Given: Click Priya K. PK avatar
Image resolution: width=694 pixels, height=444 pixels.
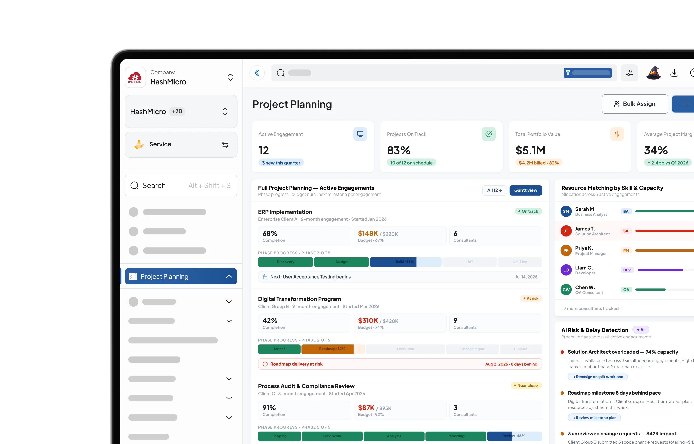Looking at the screenshot, I should tap(566, 251).
